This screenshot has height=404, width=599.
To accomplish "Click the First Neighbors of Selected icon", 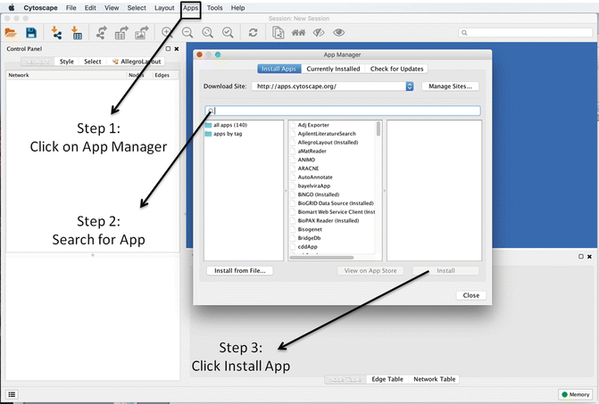I will click(x=298, y=33).
